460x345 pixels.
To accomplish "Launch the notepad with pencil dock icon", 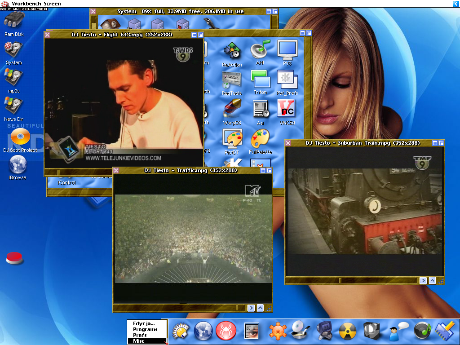I will [445, 331].
